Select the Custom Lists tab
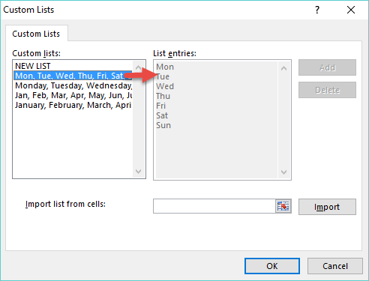The image size is (369, 281). pyautogui.click(x=36, y=34)
